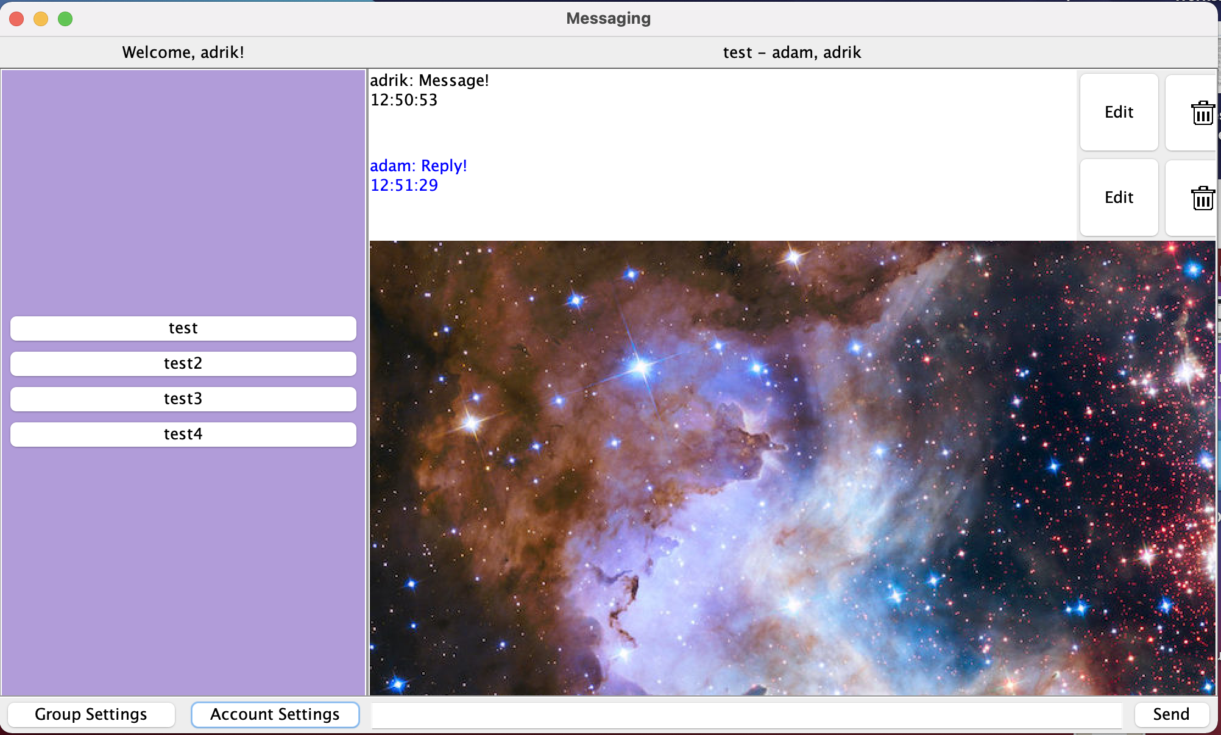Image resolution: width=1221 pixels, height=735 pixels.
Task: Click the chat header showing test - adam, adrik
Action: pyautogui.click(x=792, y=52)
